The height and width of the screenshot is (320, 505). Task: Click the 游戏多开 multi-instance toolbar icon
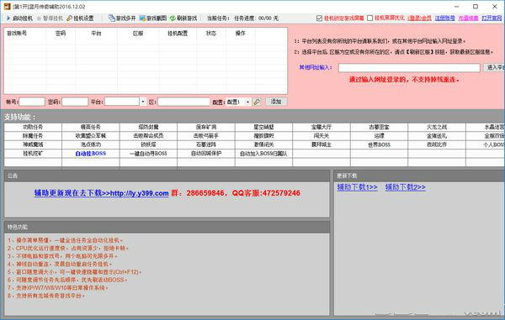click(111, 18)
